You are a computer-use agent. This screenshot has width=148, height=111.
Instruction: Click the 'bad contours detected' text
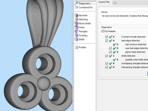(135, 44)
